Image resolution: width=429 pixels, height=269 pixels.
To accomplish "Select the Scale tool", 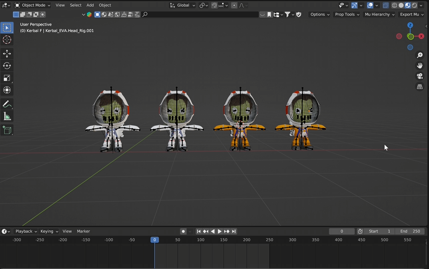I will click(x=7, y=78).
